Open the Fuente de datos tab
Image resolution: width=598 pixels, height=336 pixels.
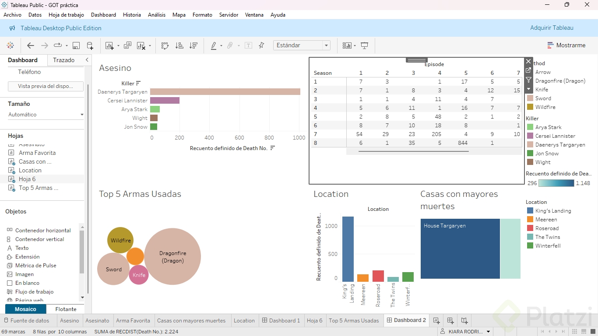click(26, 321)
